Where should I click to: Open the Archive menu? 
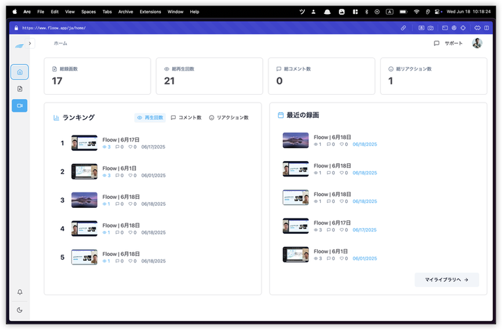(125, 12)
